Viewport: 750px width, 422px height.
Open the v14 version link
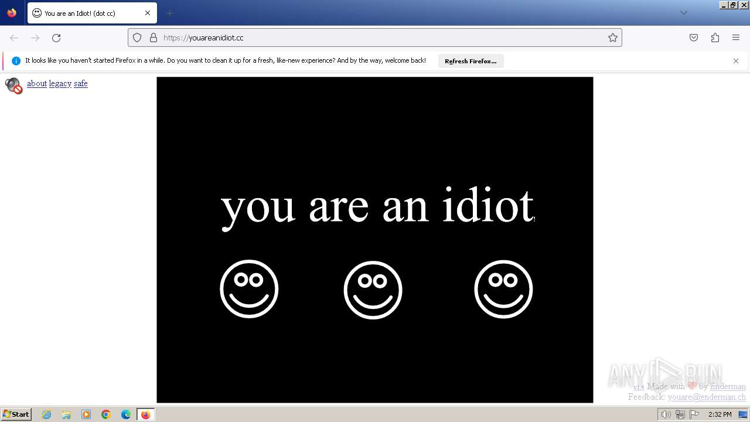[639, 387]
